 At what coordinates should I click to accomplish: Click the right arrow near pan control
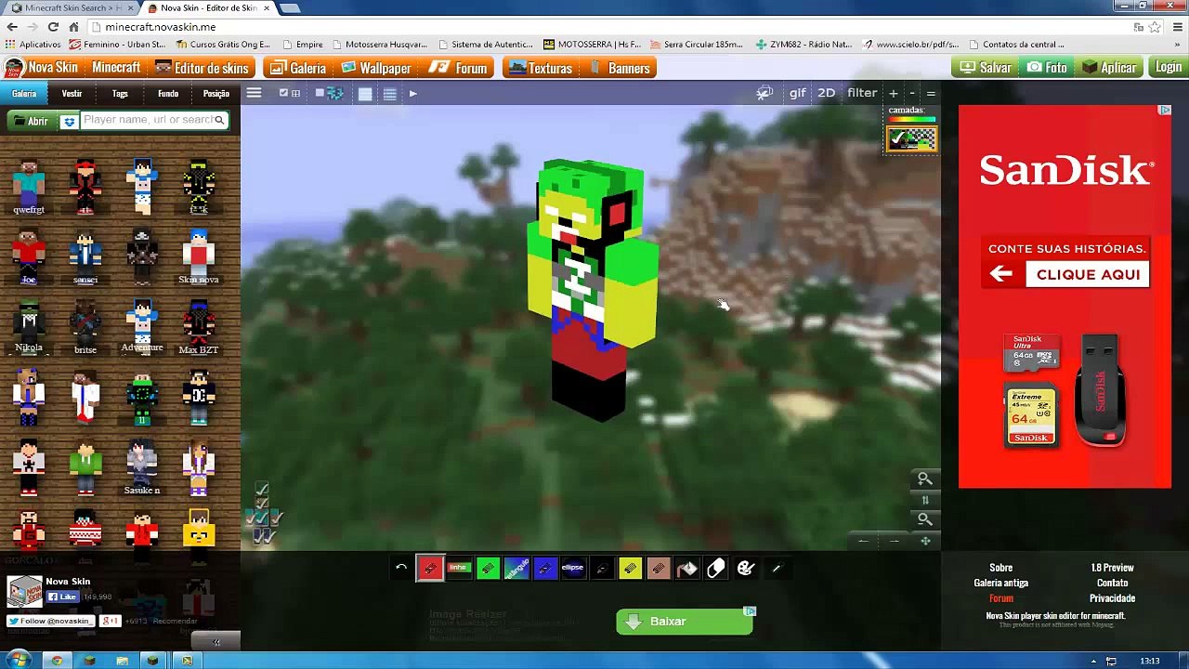[895, 541]
